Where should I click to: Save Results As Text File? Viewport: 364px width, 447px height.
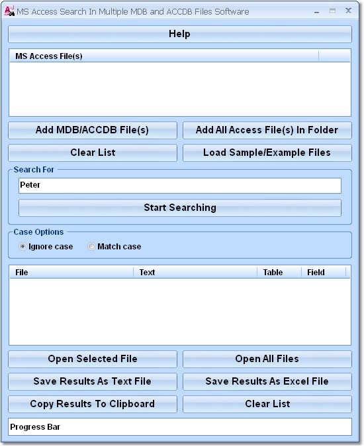pos(93,381)
